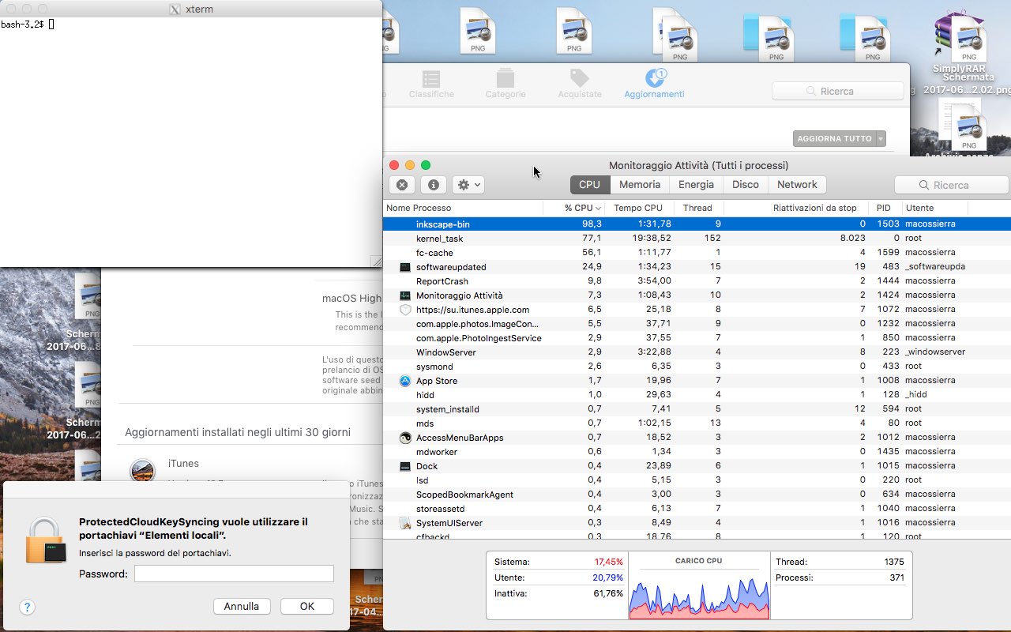Select the ScopedBookmarkAgent process row
The image size is (1011, 632).
tap(697, 495)
